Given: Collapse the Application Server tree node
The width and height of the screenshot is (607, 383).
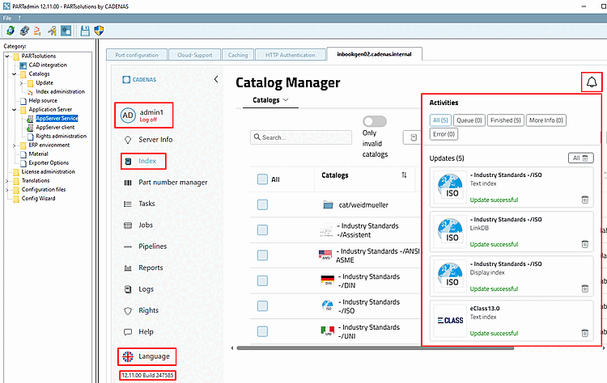Looking at the screenshot, I should click(15, 109).
